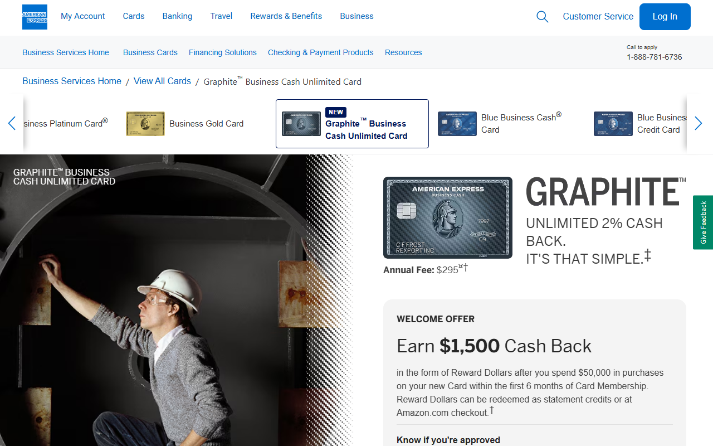Open the Travel menu
Viewport: 713px width, 446px height.
221,16
